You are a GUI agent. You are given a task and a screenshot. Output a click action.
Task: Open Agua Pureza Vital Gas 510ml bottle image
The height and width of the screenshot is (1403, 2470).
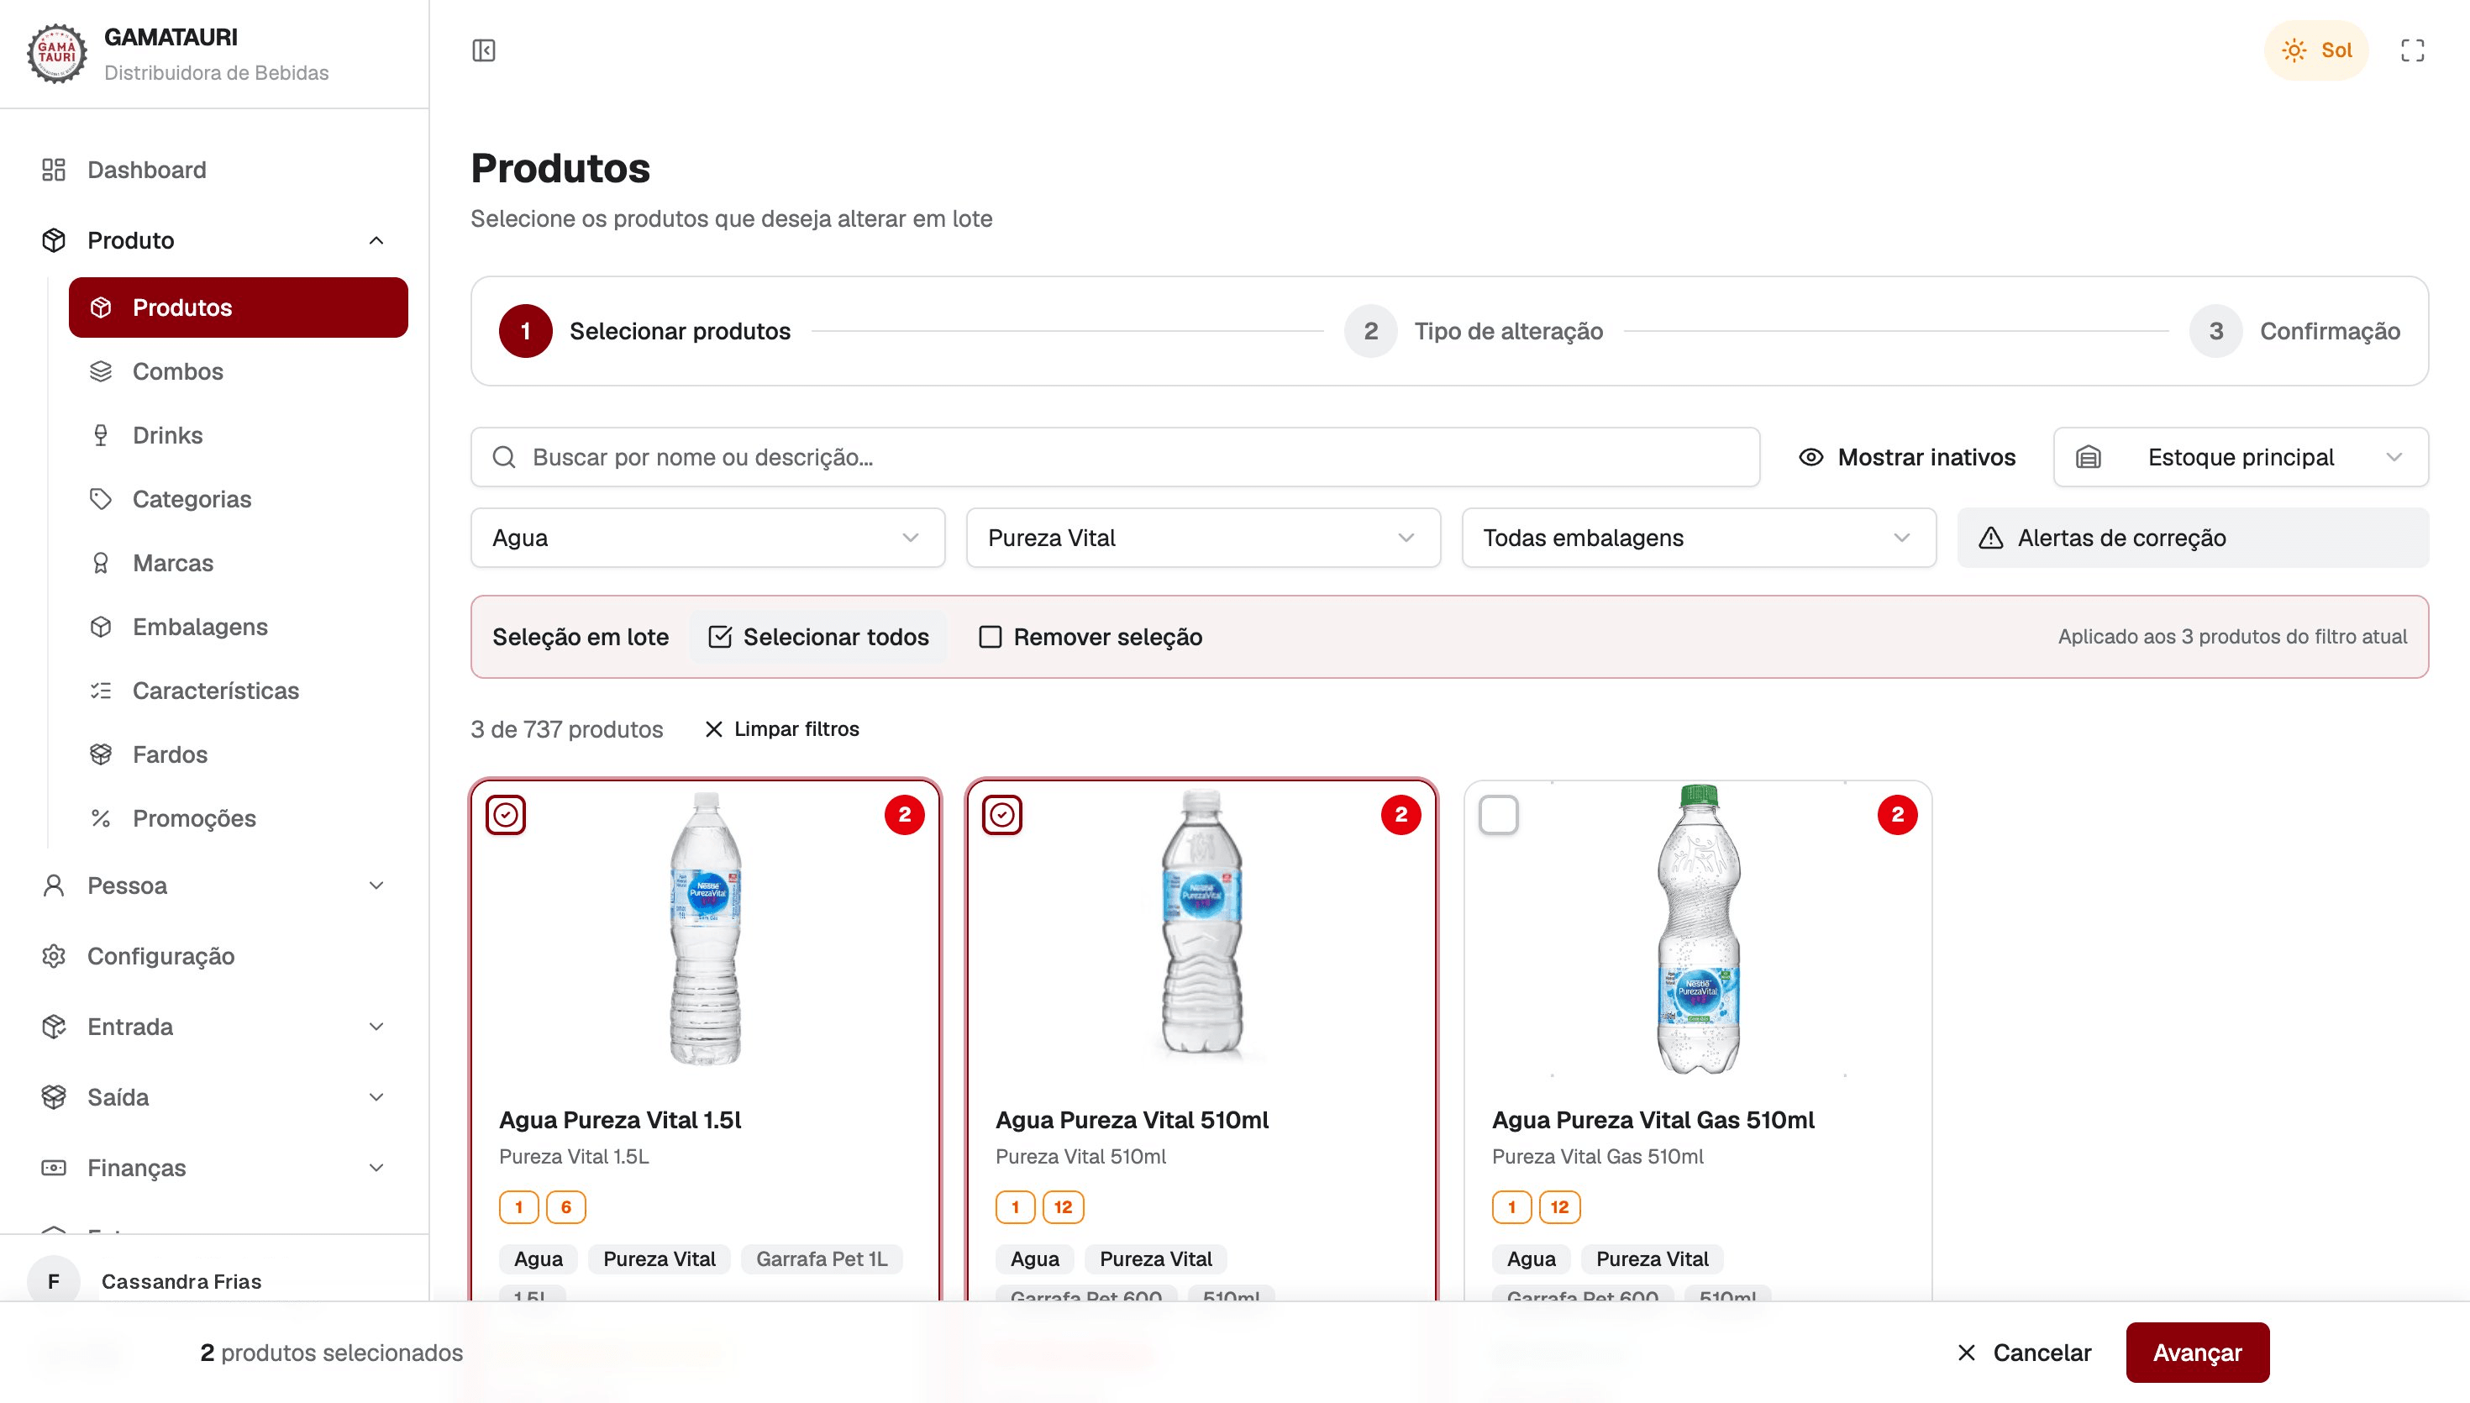pyautogui.click(x=1697, y=929)
